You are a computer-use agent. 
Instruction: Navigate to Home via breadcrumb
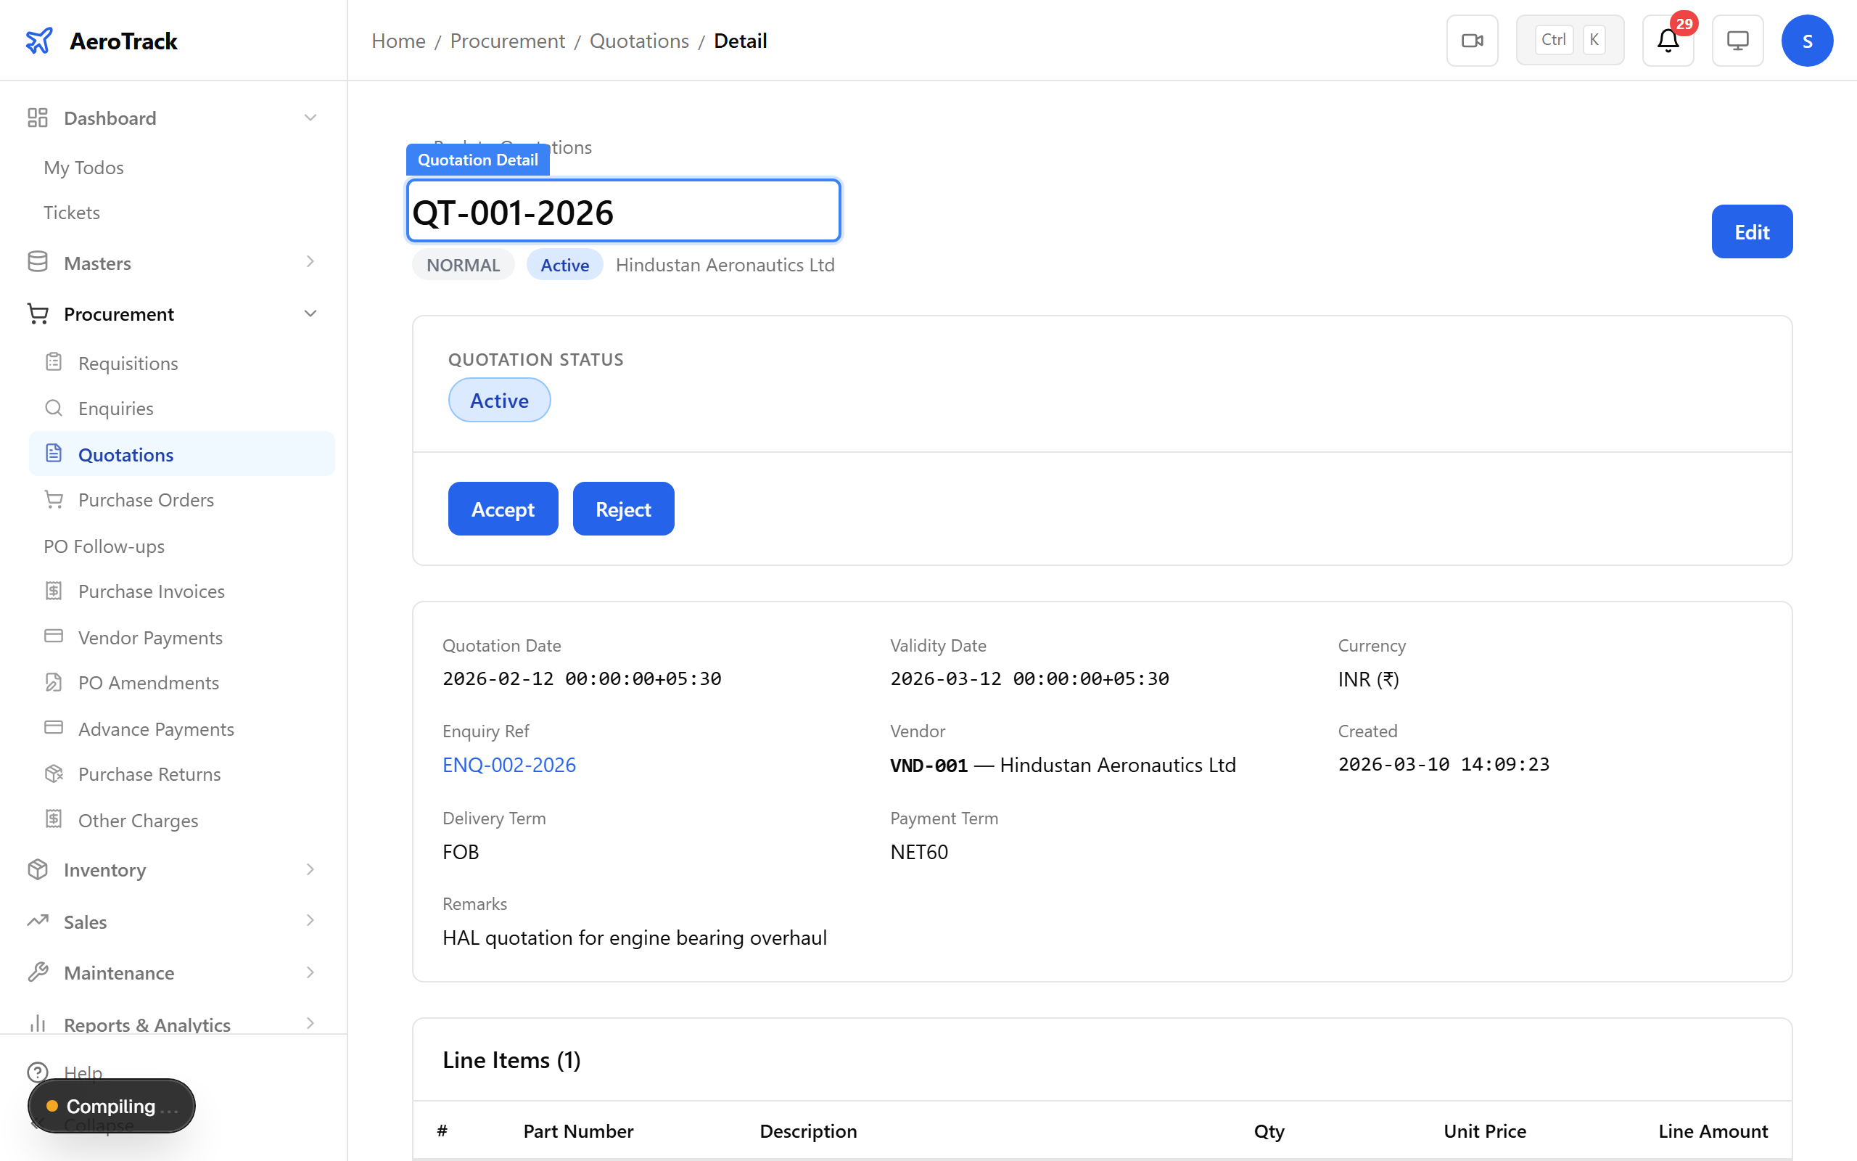tap(398, 40)
